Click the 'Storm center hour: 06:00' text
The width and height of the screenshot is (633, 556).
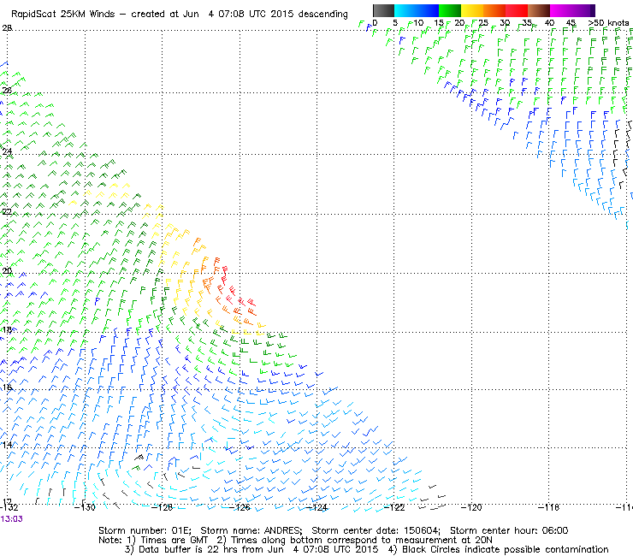509,530
